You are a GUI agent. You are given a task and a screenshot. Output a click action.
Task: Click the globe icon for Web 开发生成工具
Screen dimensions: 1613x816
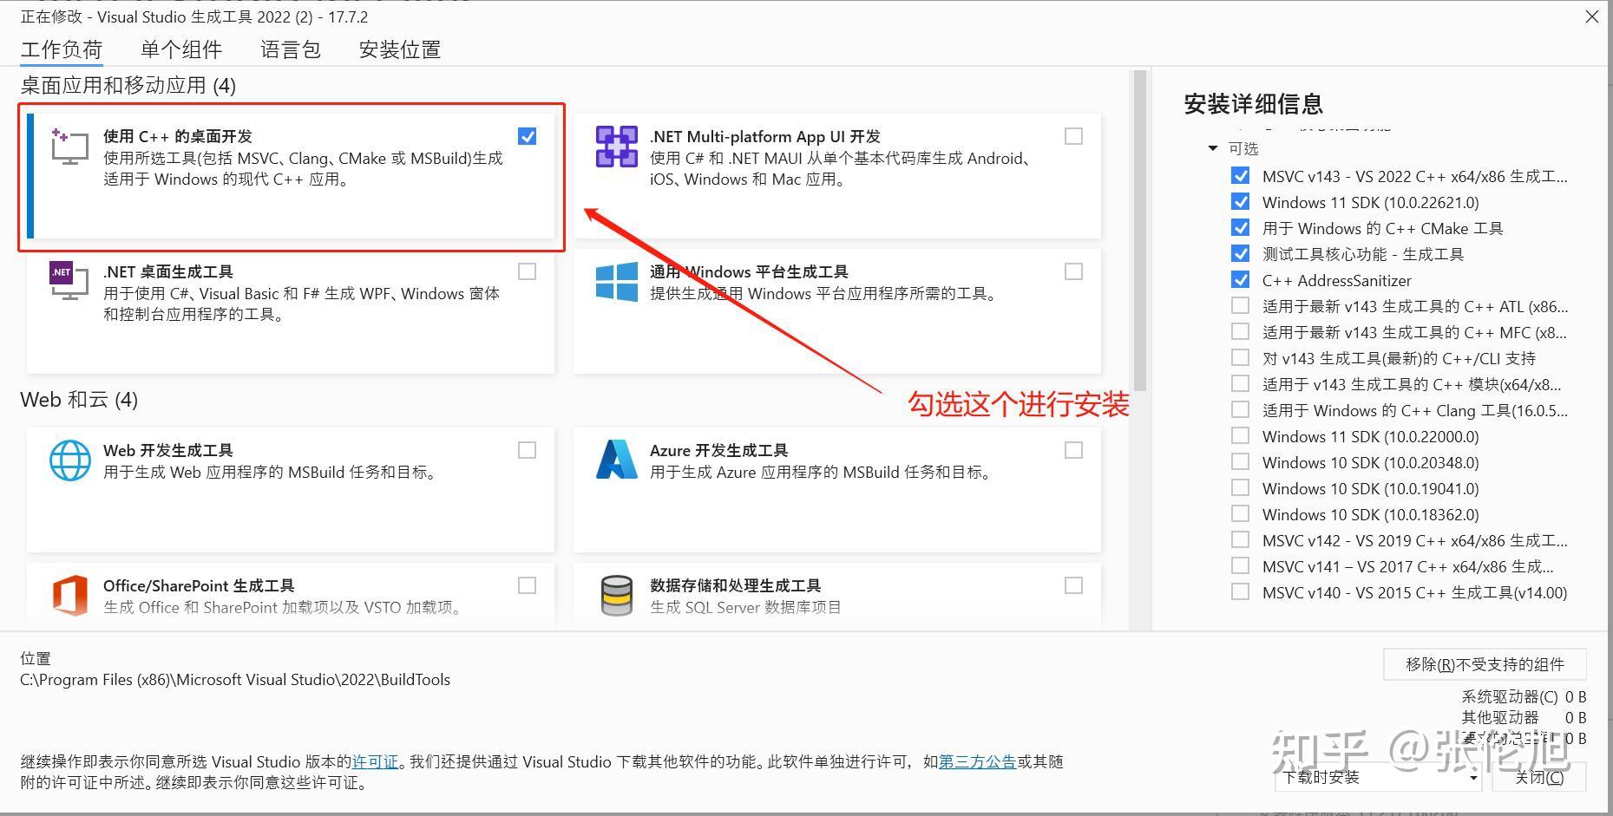tap(70, 460)
